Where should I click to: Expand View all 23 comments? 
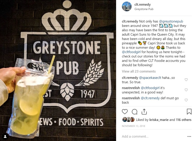139,71
